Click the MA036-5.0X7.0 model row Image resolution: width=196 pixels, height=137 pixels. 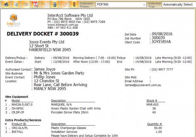coord(22,105)
